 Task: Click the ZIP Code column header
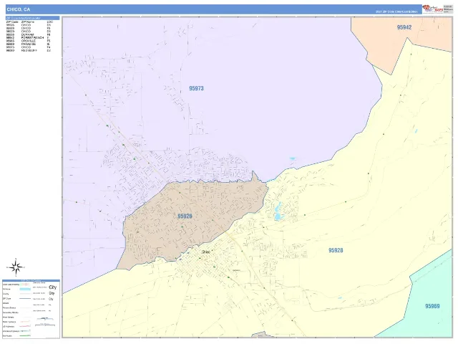[12, 22]
